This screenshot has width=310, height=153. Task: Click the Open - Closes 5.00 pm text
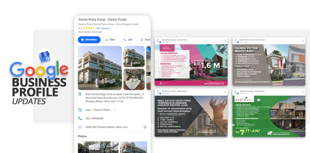[x=98, y=110]
